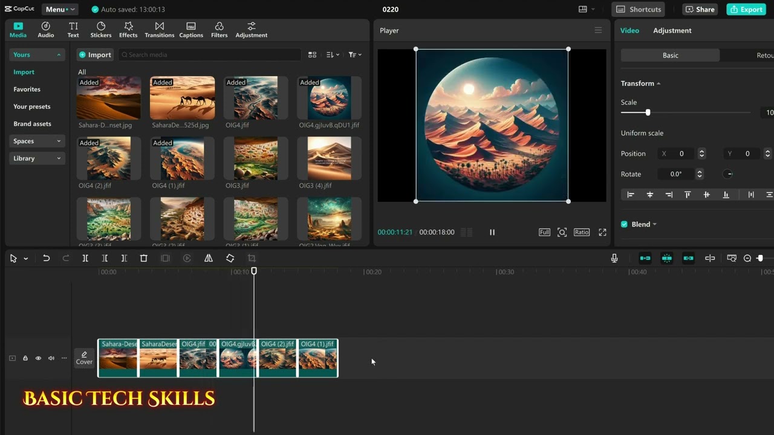This screenshot has height=435, width=774.
Task: Align the clip to the bottom
Action: point(726,195)
